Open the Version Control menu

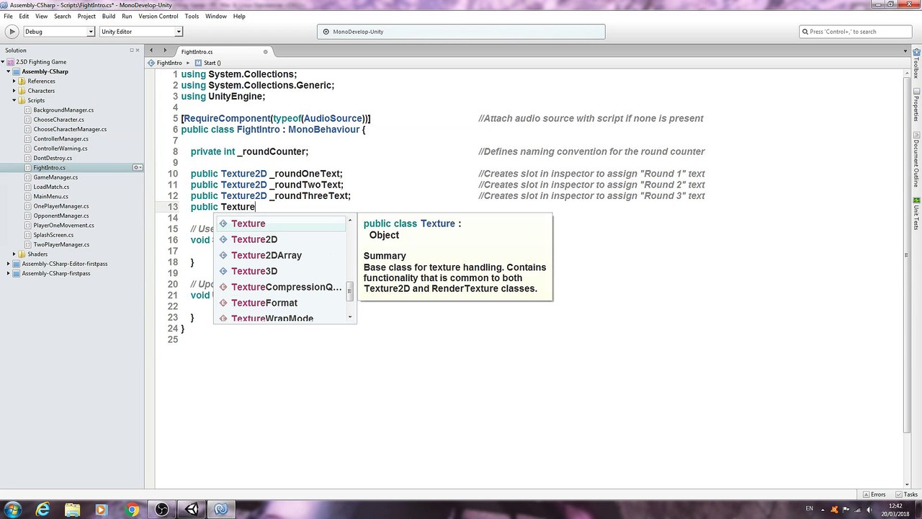pyautogui.click(x=158, y=16)
